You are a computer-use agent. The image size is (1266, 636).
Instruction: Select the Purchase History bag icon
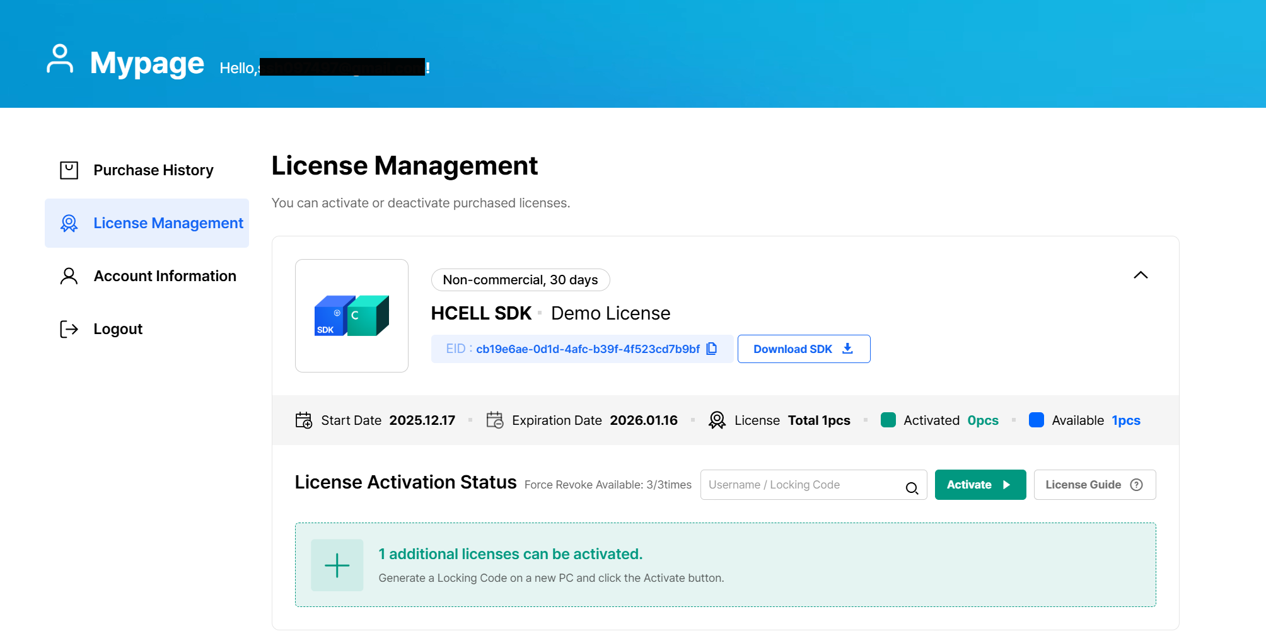point(68,170)
